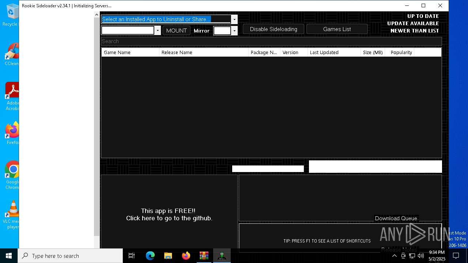This screenshot has height=263, width=468.
Task: Open File Explorer from taskbar
Action: click(x=168, y=256)
